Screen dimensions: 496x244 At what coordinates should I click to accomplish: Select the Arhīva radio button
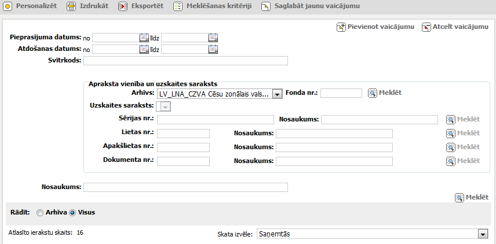40,213
